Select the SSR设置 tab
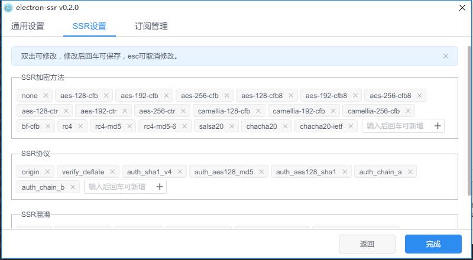473x260 pixels. pyautogui.click(x=90, y=26)
